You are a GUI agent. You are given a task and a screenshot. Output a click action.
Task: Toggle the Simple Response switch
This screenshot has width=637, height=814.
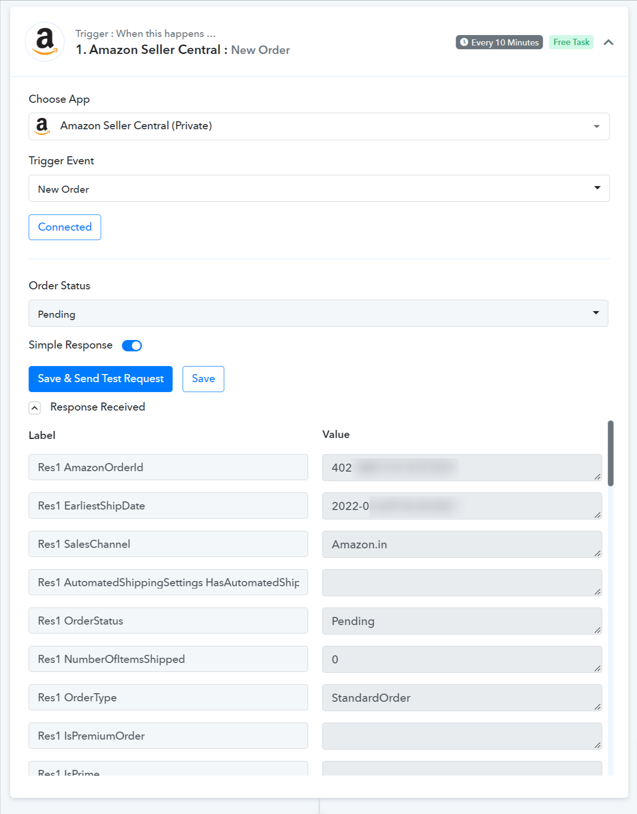pyautogui.click(x=132, y=346)
